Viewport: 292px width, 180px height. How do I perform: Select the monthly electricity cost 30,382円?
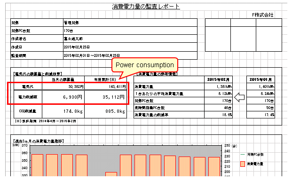click(x=76, y=86)
